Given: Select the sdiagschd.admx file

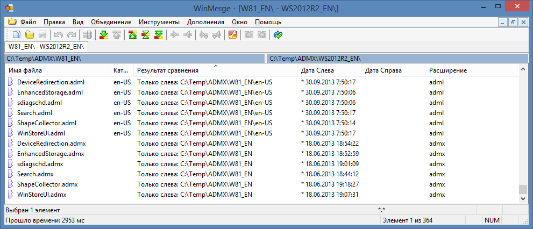Looking at the screenshot, I should 40,164.
